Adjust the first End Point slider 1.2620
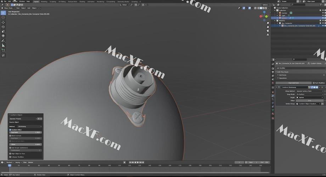The height and width of the screenshot is (177, 326). pyautogui.click(x=26, y=132)
